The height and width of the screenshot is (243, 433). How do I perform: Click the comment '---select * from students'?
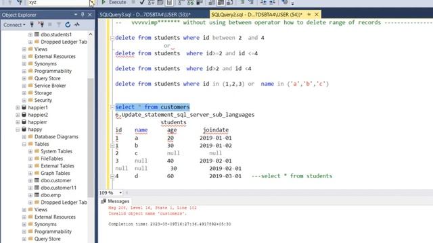pyautogui.click(x=292, y=176)
